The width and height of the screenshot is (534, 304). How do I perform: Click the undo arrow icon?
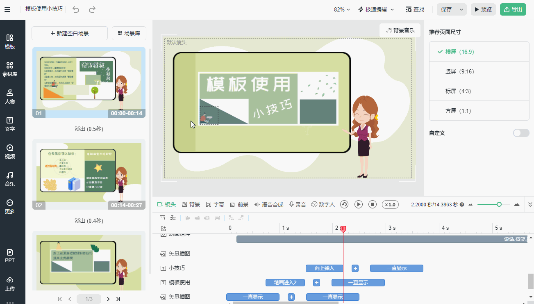tap(76, 9)
